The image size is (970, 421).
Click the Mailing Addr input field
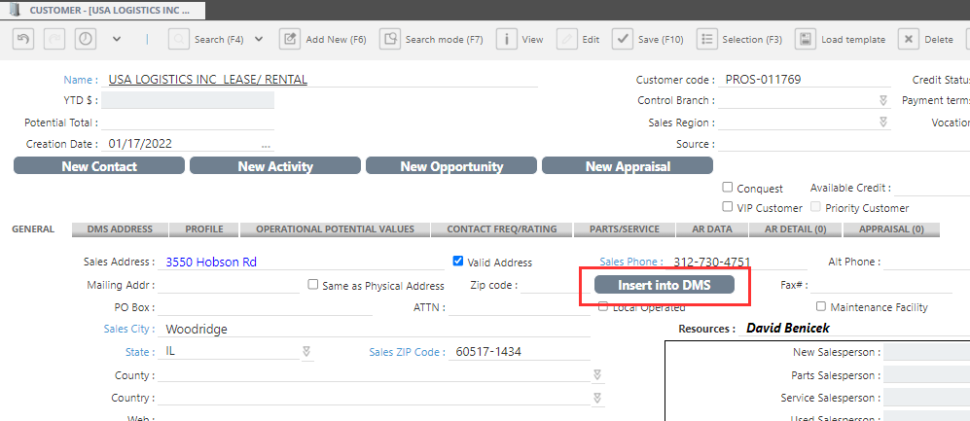229,285
